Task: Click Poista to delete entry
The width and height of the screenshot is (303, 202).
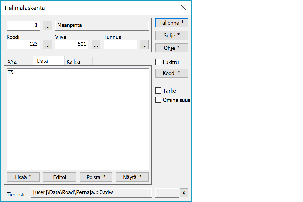Action: tap(96, 177)
